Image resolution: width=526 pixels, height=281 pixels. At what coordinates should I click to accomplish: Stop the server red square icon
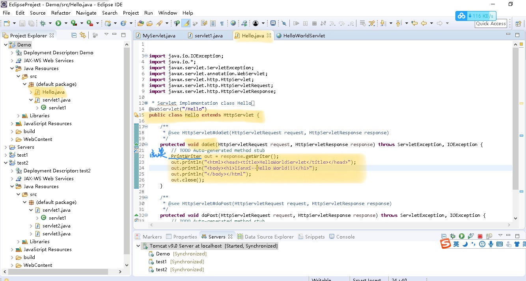480,236
